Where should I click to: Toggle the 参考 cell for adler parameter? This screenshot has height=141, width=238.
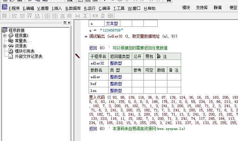click(138, 77)
